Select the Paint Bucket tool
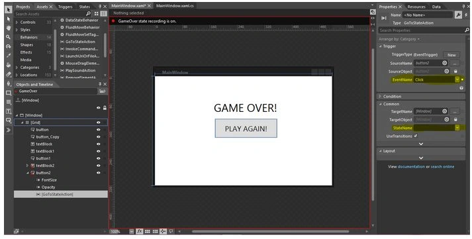This screenshot has height=239, width=472. coord(9,65)
